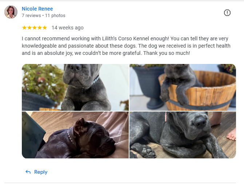This screenshot has width=244, height=190.
Task: Click the review's first line mentioning Lilith's Corso Kennel
Action: point(125,39)
